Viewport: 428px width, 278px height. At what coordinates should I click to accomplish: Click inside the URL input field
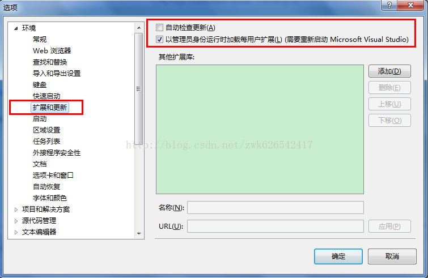coord(275,226)
